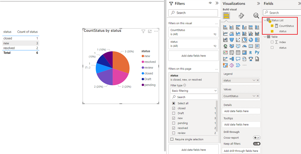Open the pie visual's More options ellipsis
The height and width of the screenshot is (154, 301).
pyautogui.click(x=156, y=31)
